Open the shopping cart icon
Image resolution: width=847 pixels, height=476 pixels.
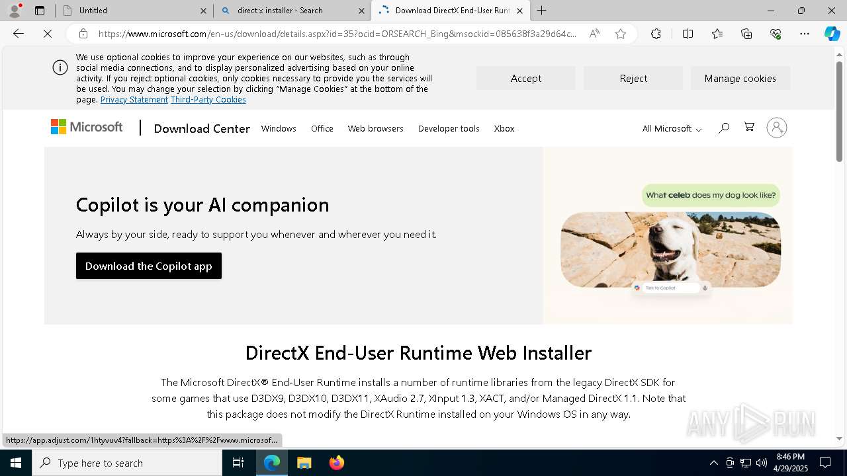[749, 127]
